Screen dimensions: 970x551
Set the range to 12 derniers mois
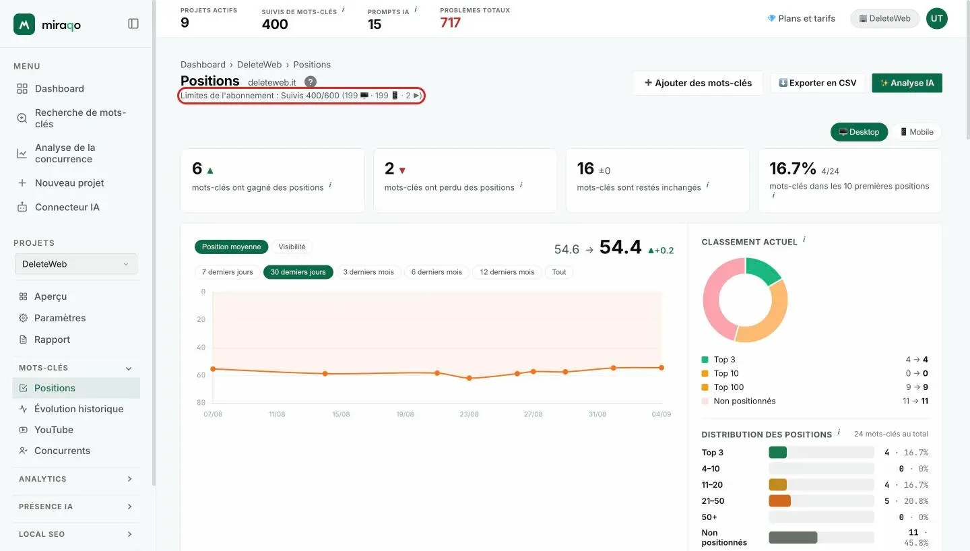pyautogui.click(x=507, y=272)
